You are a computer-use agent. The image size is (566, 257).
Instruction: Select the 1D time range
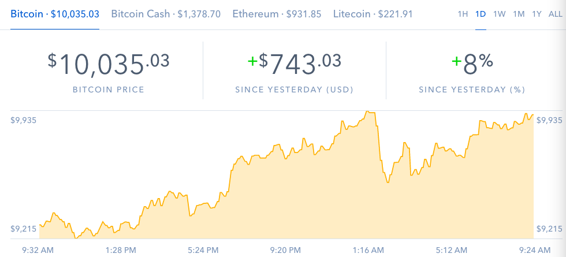(481, 14)
